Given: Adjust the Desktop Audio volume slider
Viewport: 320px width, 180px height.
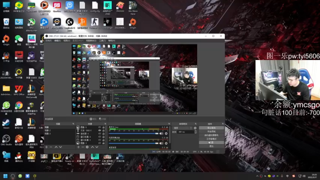Looking at the screenshot, I should point(134,133).
